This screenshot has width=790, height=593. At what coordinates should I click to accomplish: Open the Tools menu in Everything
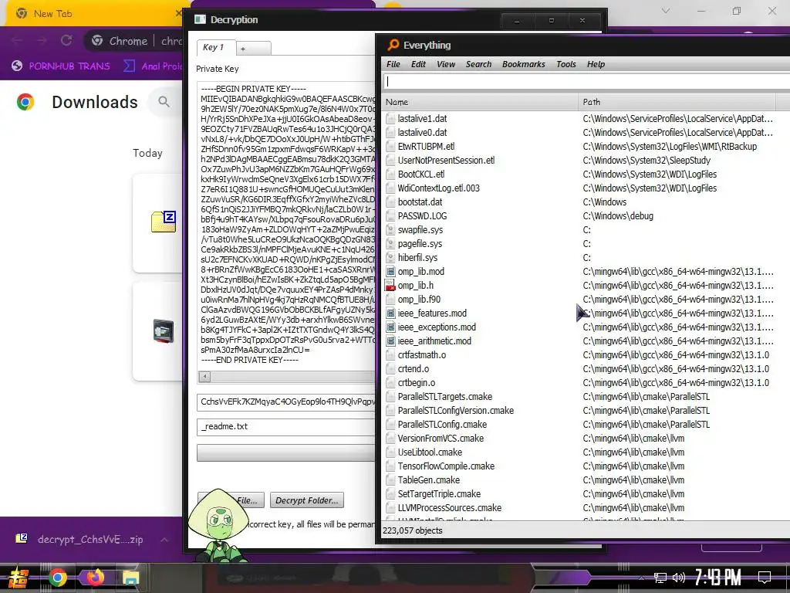565,64
